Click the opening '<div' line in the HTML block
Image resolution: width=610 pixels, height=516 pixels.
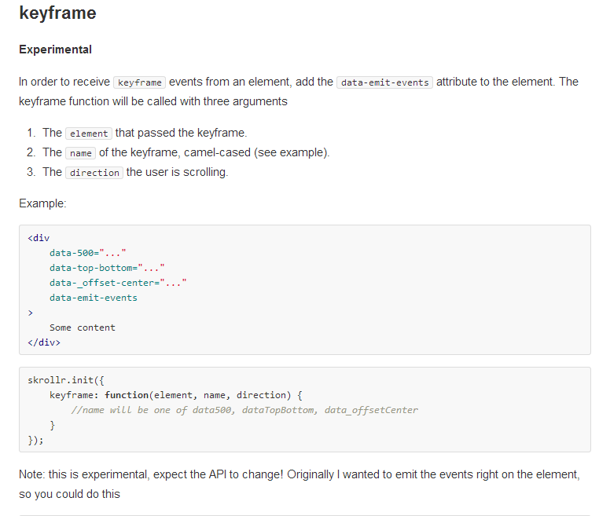pos(39,238)
